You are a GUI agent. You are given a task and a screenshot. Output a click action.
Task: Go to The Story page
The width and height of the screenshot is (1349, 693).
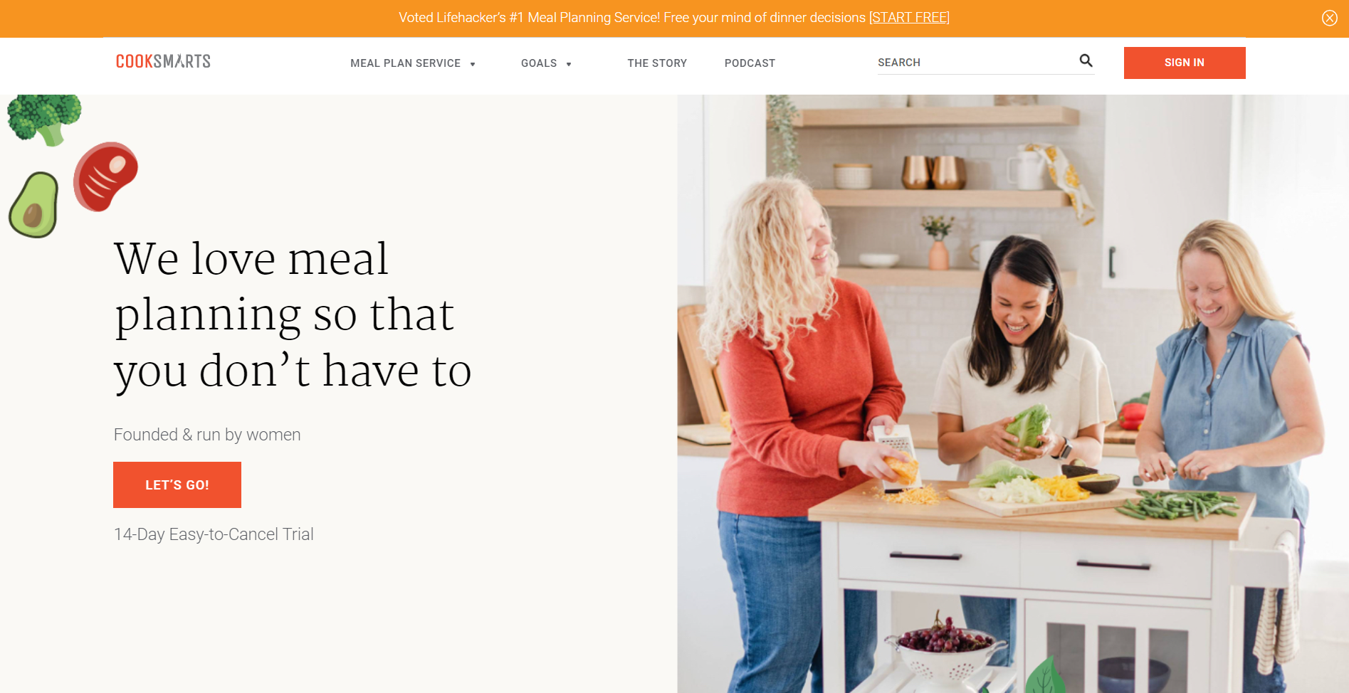pos(657,63)
